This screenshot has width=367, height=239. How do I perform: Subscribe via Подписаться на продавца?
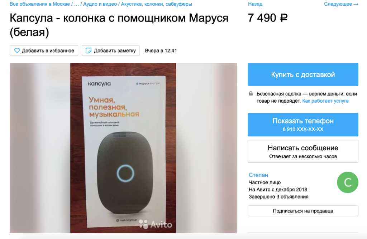tap(303, 211)
